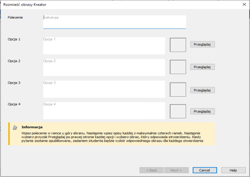The image size is (250, 177).
Task: Click the Informacja info icon
Action: (x=15, y=127)
